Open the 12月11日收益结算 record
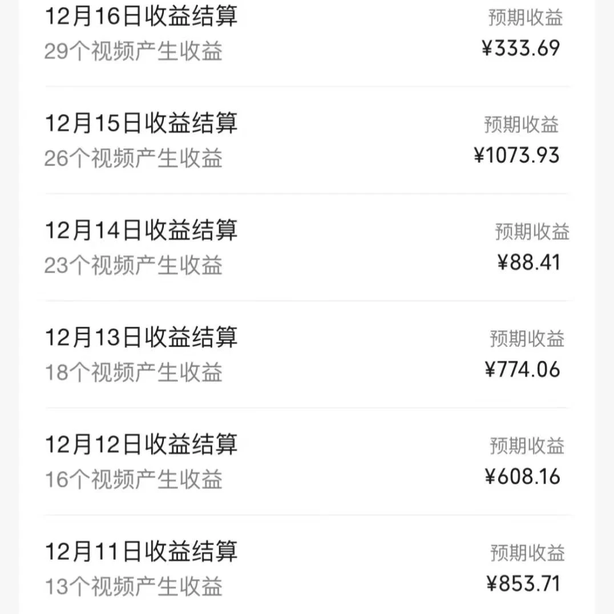Screen dimensions: 614x614 point(142,552)
